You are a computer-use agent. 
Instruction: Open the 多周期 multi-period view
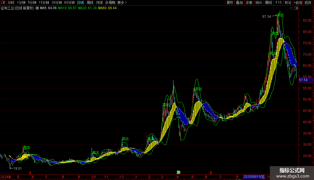(x=110, y=2)
